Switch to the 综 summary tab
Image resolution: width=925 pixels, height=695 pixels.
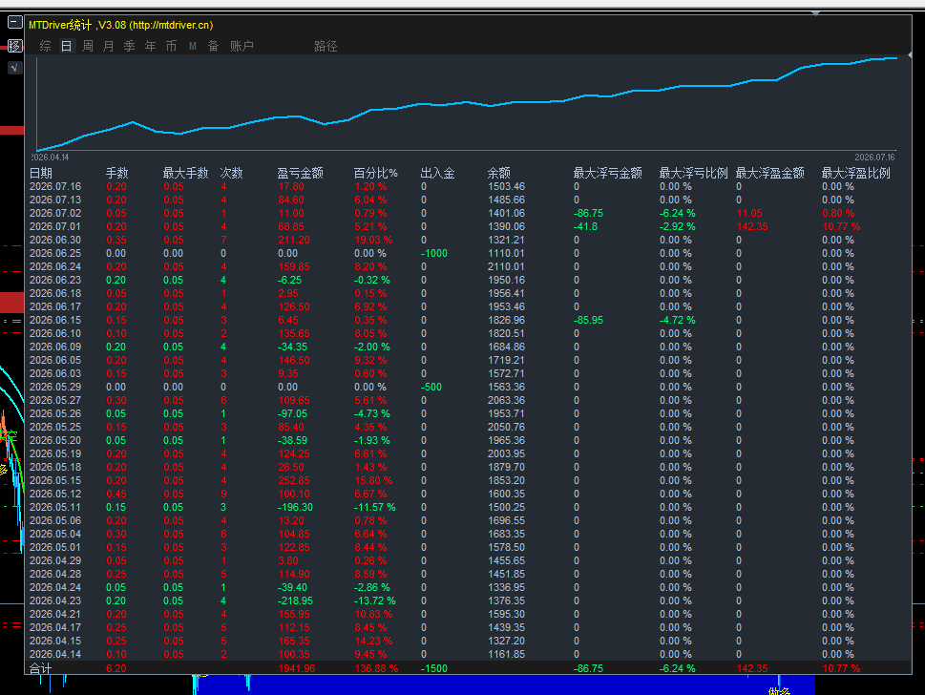coord(46,46)
